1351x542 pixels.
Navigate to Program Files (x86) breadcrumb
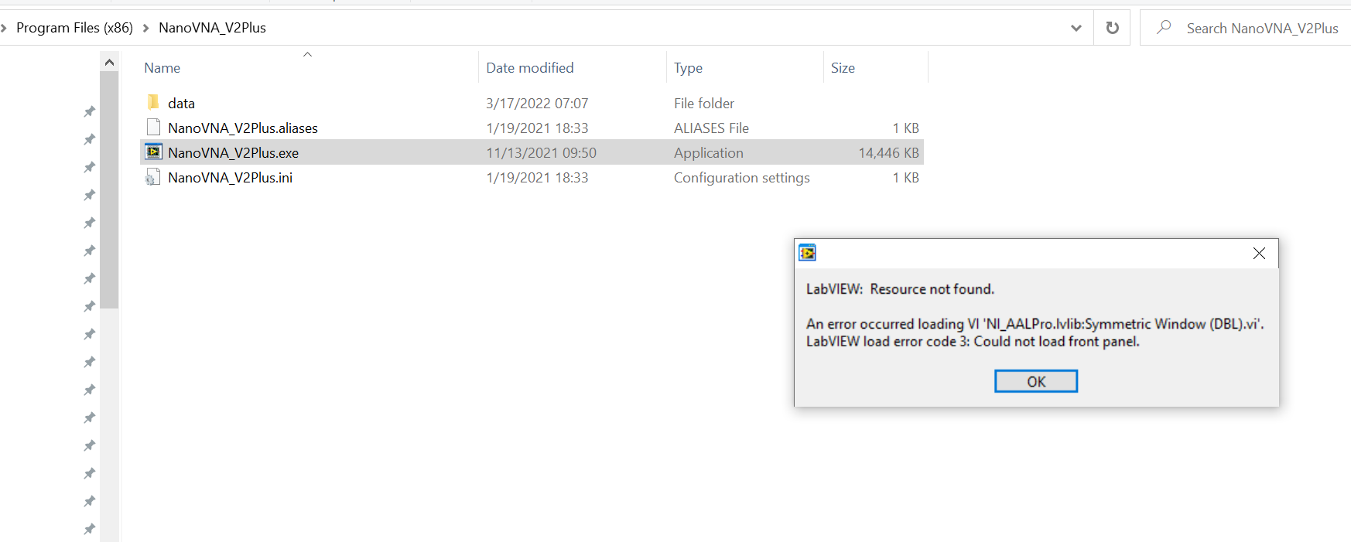[x=74, y=28]
